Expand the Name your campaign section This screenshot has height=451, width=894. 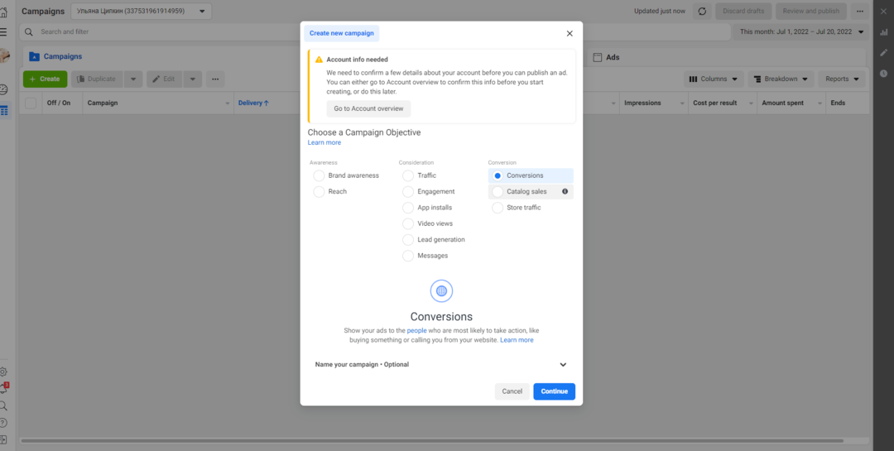pos(563,365)
